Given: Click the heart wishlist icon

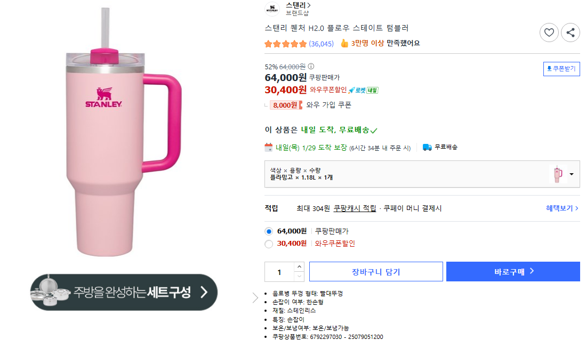Looking at the screenshot, I should point(549,33).
